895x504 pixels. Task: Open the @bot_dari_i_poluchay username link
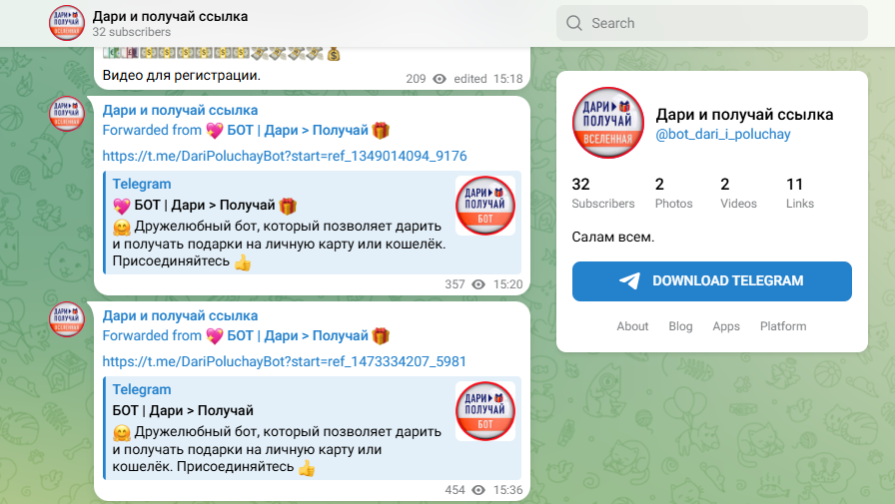pyautogui.click(x=723, y=135)
